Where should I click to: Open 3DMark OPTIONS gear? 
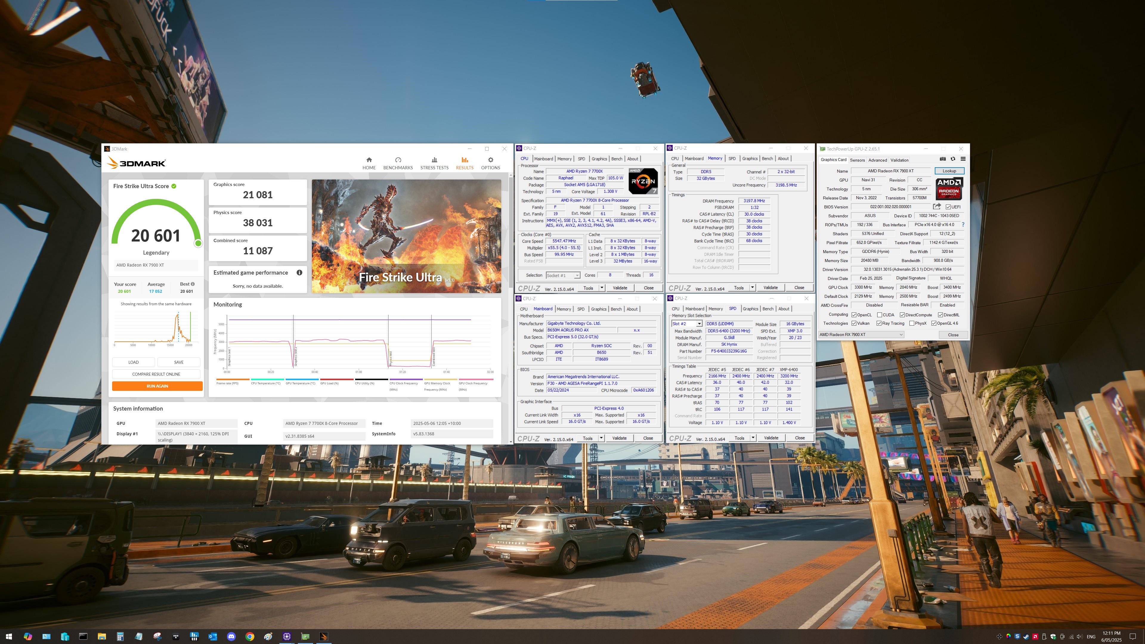(490, 163)
